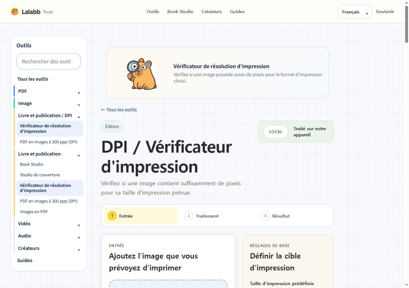Expand the PDF sidebar category
The height and width of the screenshot is (288, 409).
[x=48, y=91]
